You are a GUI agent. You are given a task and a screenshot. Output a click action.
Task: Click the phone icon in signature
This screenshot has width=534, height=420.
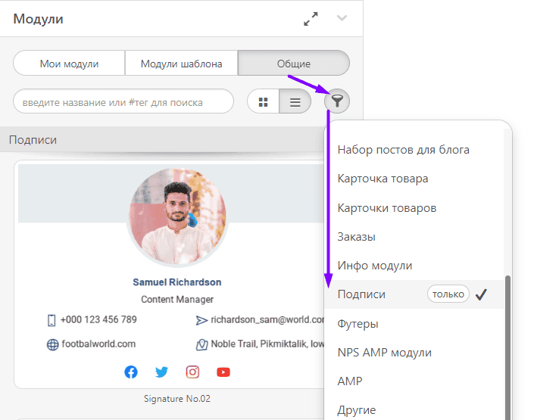tap(52, 320)
